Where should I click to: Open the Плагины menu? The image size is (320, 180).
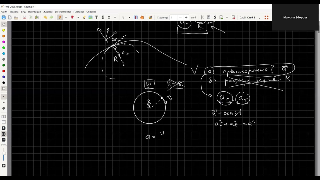(78, 11)
